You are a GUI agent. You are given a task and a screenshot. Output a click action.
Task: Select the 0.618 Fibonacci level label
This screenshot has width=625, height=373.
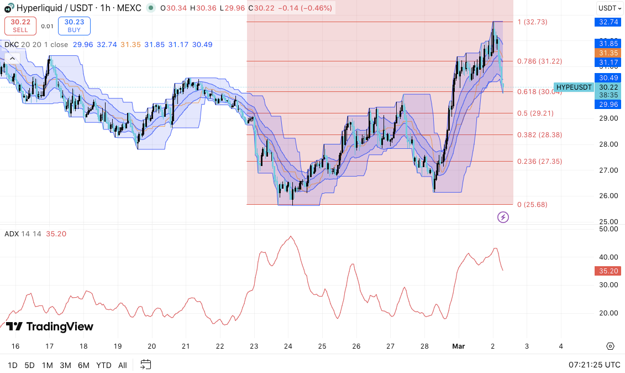539,92
